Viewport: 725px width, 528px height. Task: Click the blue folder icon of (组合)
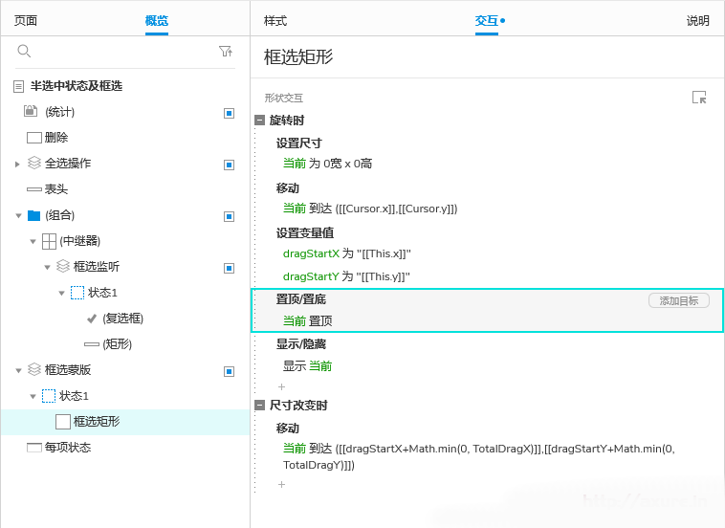click(x=33, y=215)
